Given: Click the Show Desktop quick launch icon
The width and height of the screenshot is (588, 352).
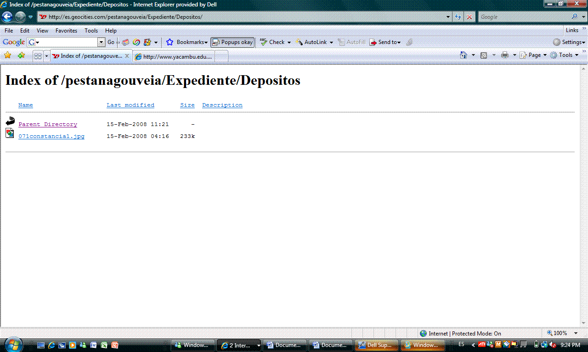Looking at the screenshot, I should click(x=41, y=345).
